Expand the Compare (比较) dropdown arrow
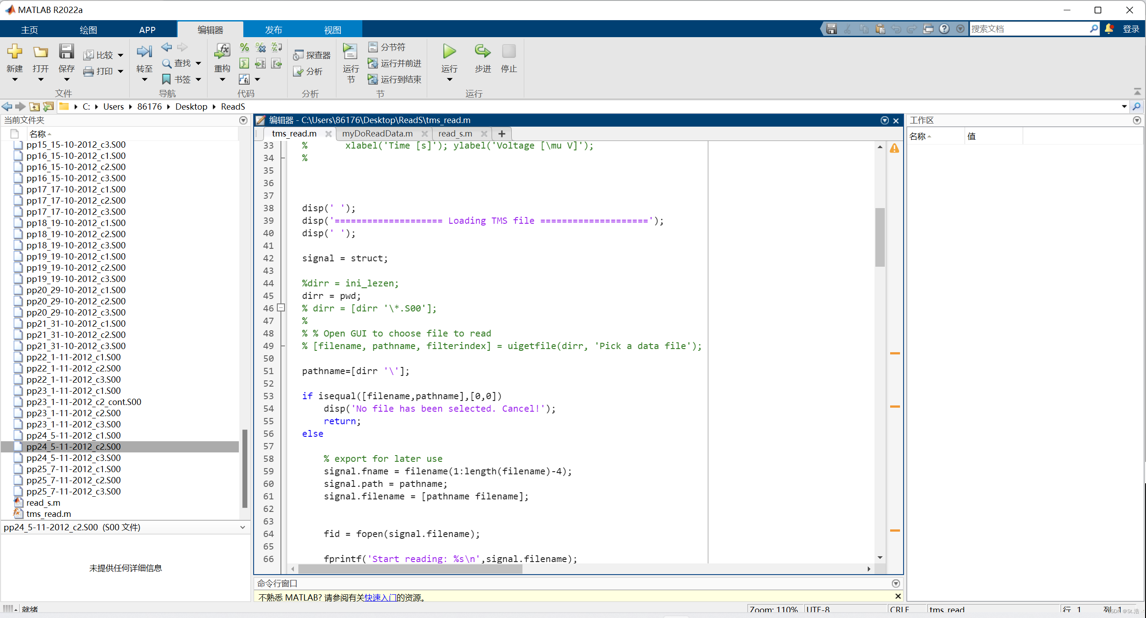Image resolution: width=1146 pixels, height=618 pixels. point(120,55)
